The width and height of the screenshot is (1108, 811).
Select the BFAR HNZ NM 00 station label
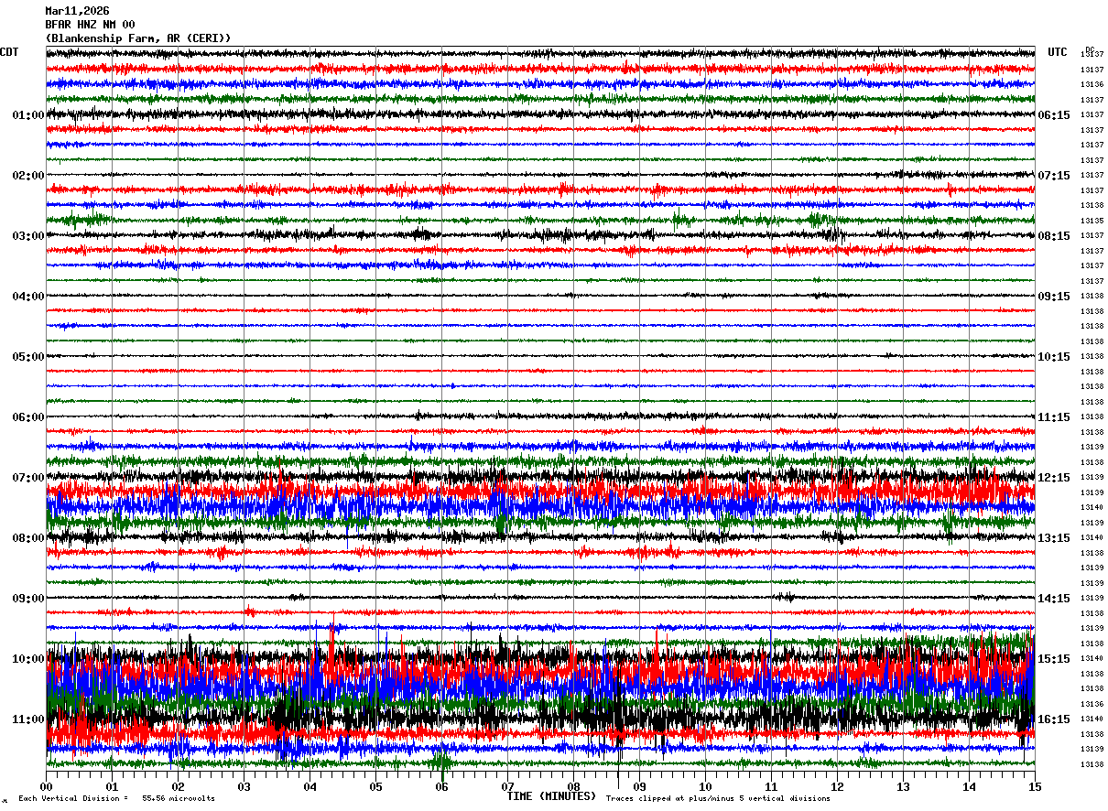[x=90, y=25]
